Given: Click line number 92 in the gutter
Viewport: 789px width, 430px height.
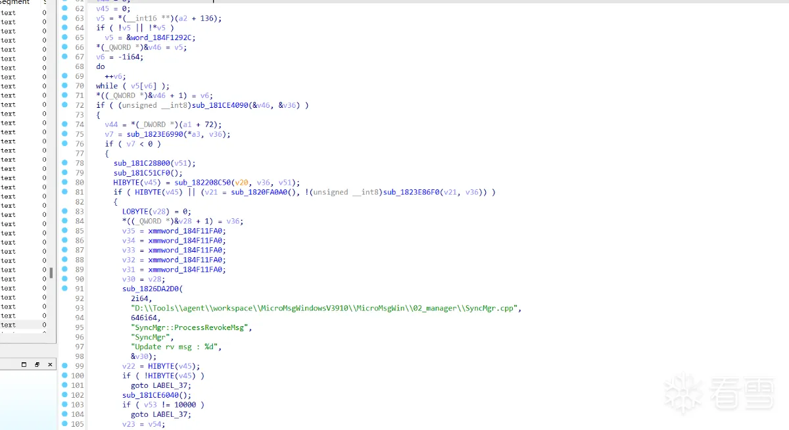Looking at the screenshot, I should coord(79,299).
